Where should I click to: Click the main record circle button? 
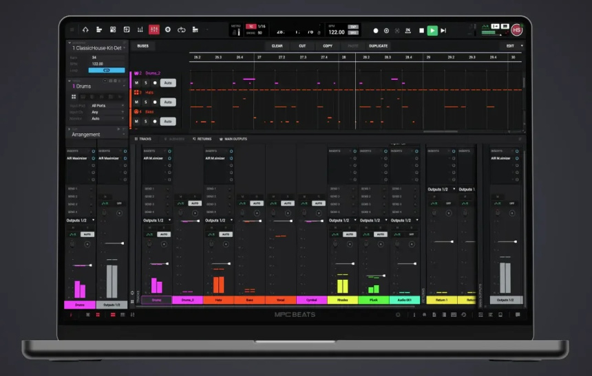(x=376, y=30)
